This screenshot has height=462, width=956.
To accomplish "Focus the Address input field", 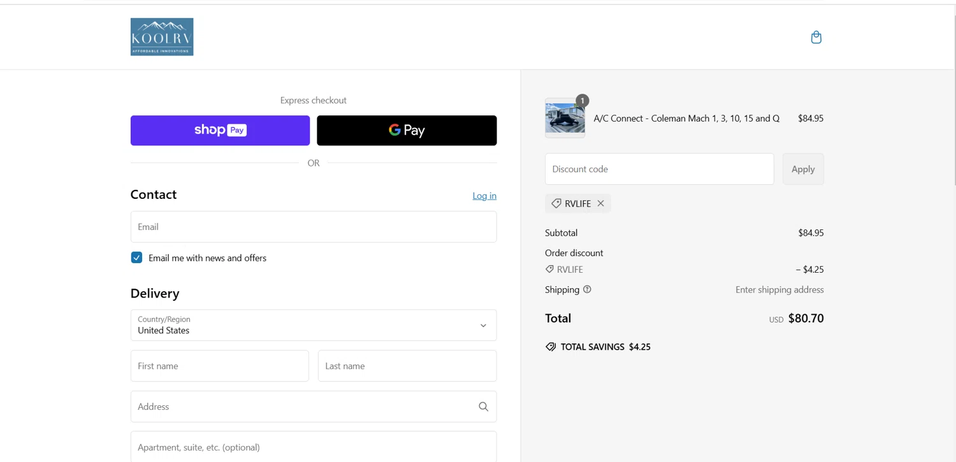I will (314, 407).
